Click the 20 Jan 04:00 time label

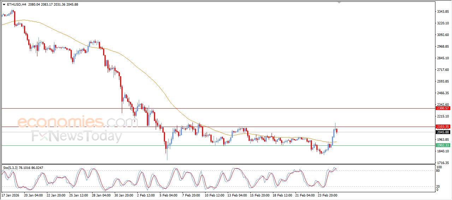click(34, 195)
